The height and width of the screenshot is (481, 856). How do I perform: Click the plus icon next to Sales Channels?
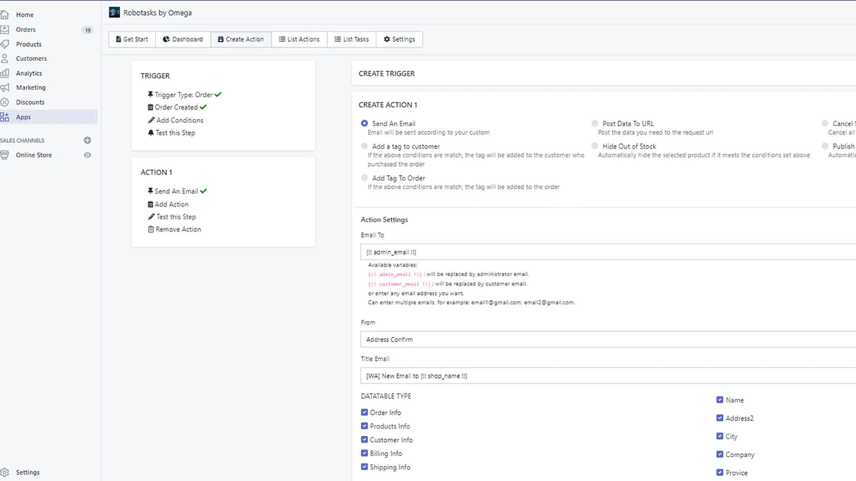[87, 140]
